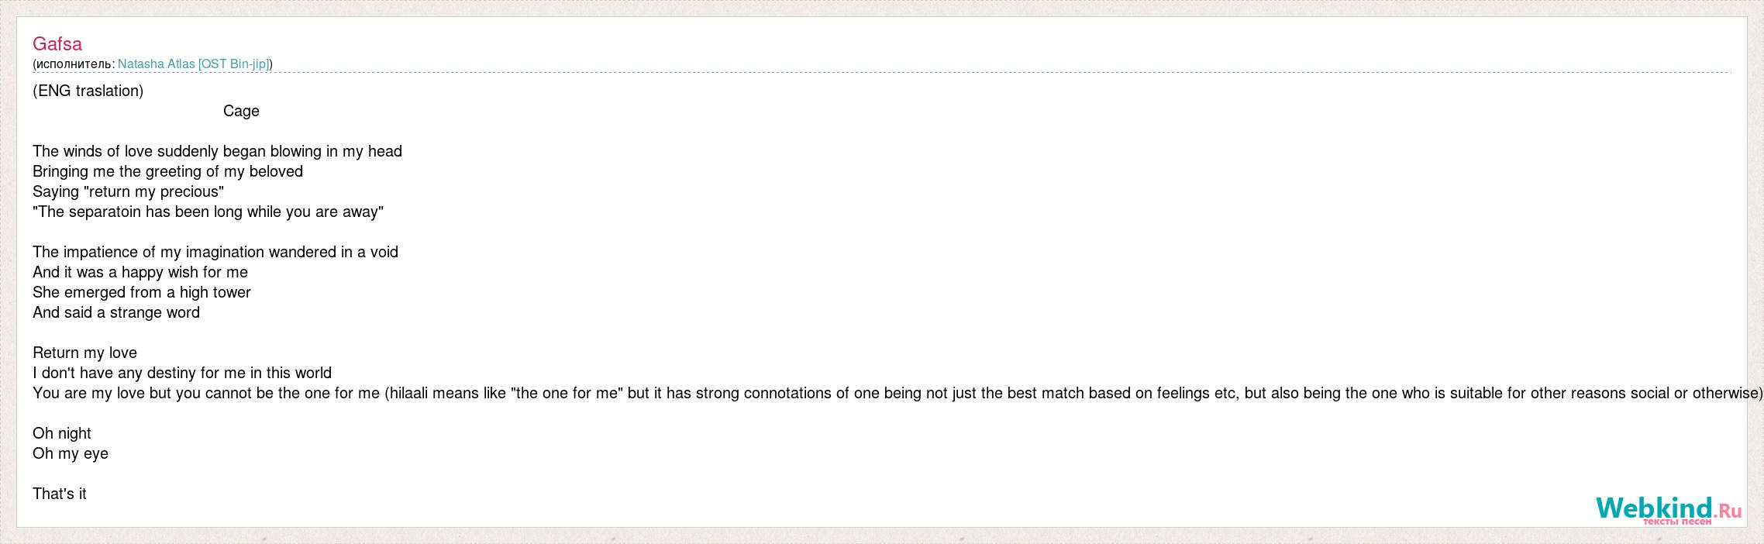The width and height of the screenshot is (1764, 544).
Task: Click the Gafsa song title
Action: [x=57, y=44]
